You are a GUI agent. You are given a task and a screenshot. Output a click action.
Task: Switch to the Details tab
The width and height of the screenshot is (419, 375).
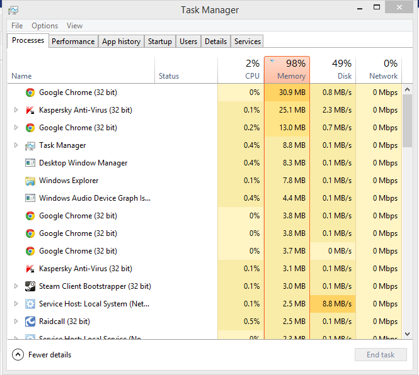tap(215, 42)
